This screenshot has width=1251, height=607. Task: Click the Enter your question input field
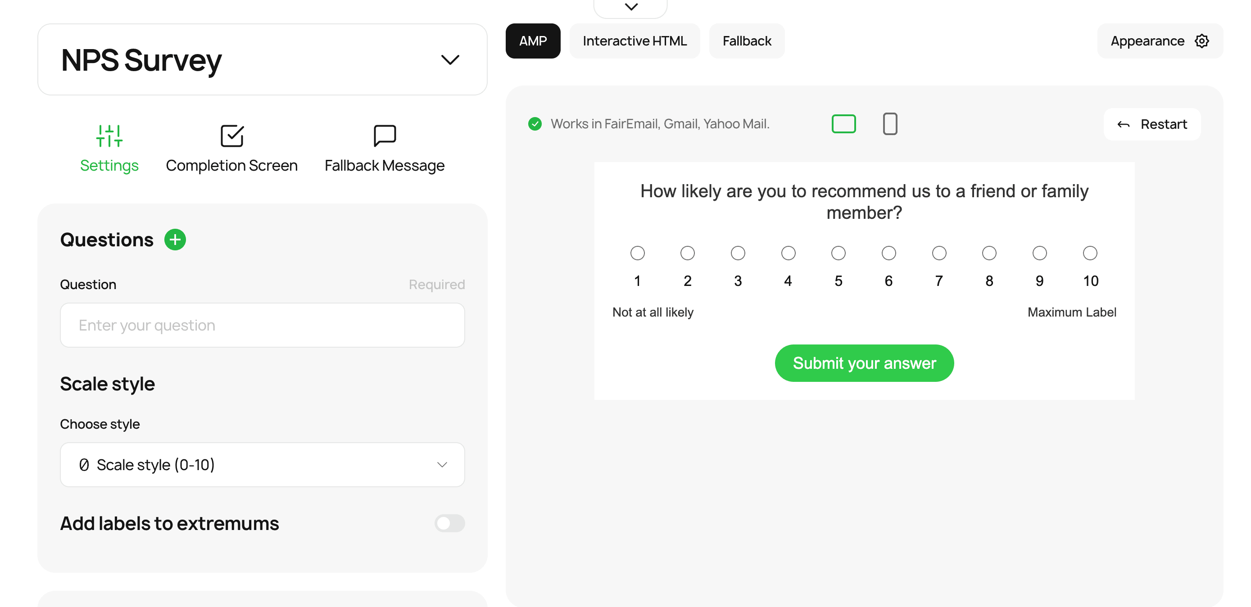point(262,325)
